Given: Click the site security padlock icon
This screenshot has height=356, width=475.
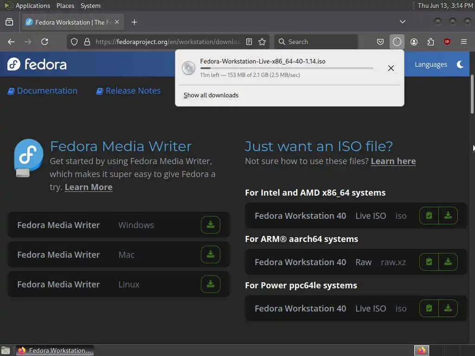Looking at the screenshot, I should pyautogui.click(x=87, y=42).
